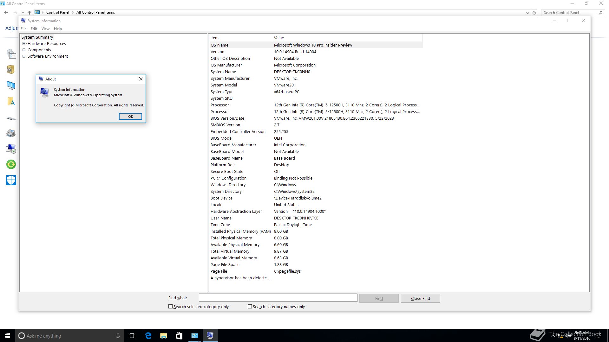Select the Software Environment tree label

pos(48,56)
